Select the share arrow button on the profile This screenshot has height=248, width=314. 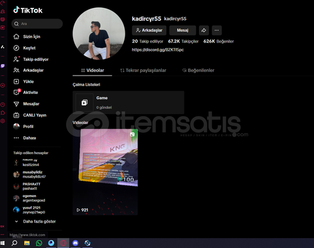click(x=204, y=30)
